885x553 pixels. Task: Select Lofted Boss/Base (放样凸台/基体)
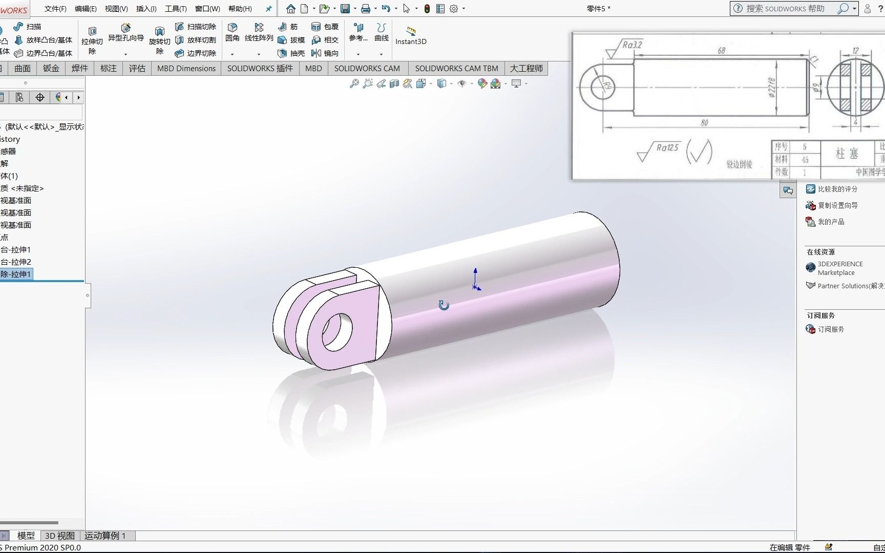click(x=43, y=40)
